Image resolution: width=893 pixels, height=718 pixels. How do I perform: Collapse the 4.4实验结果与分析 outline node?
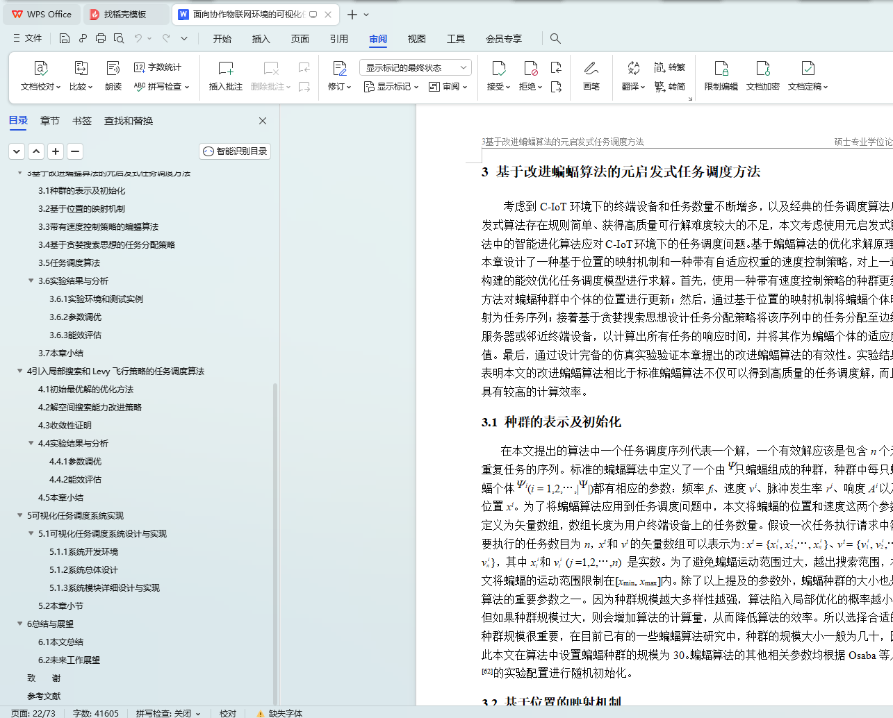pyautogui.click(x=31, y=443)
